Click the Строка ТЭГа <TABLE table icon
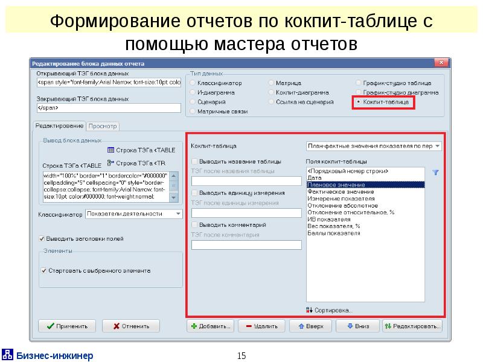Image resolution: width=483 pixels, height=362 pixels. (110, 150)
